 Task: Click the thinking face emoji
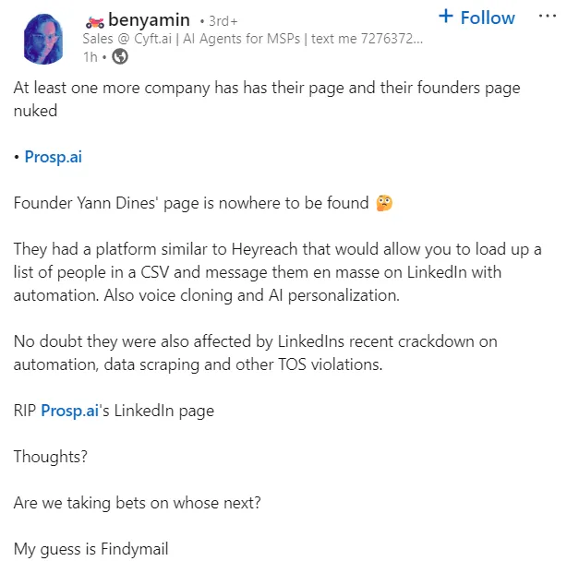click(384, 203)
